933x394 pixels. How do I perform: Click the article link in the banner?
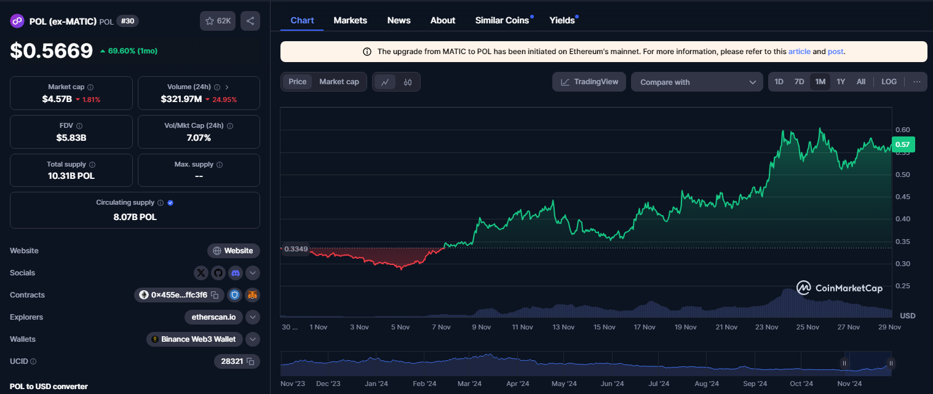tap(799, 52)
